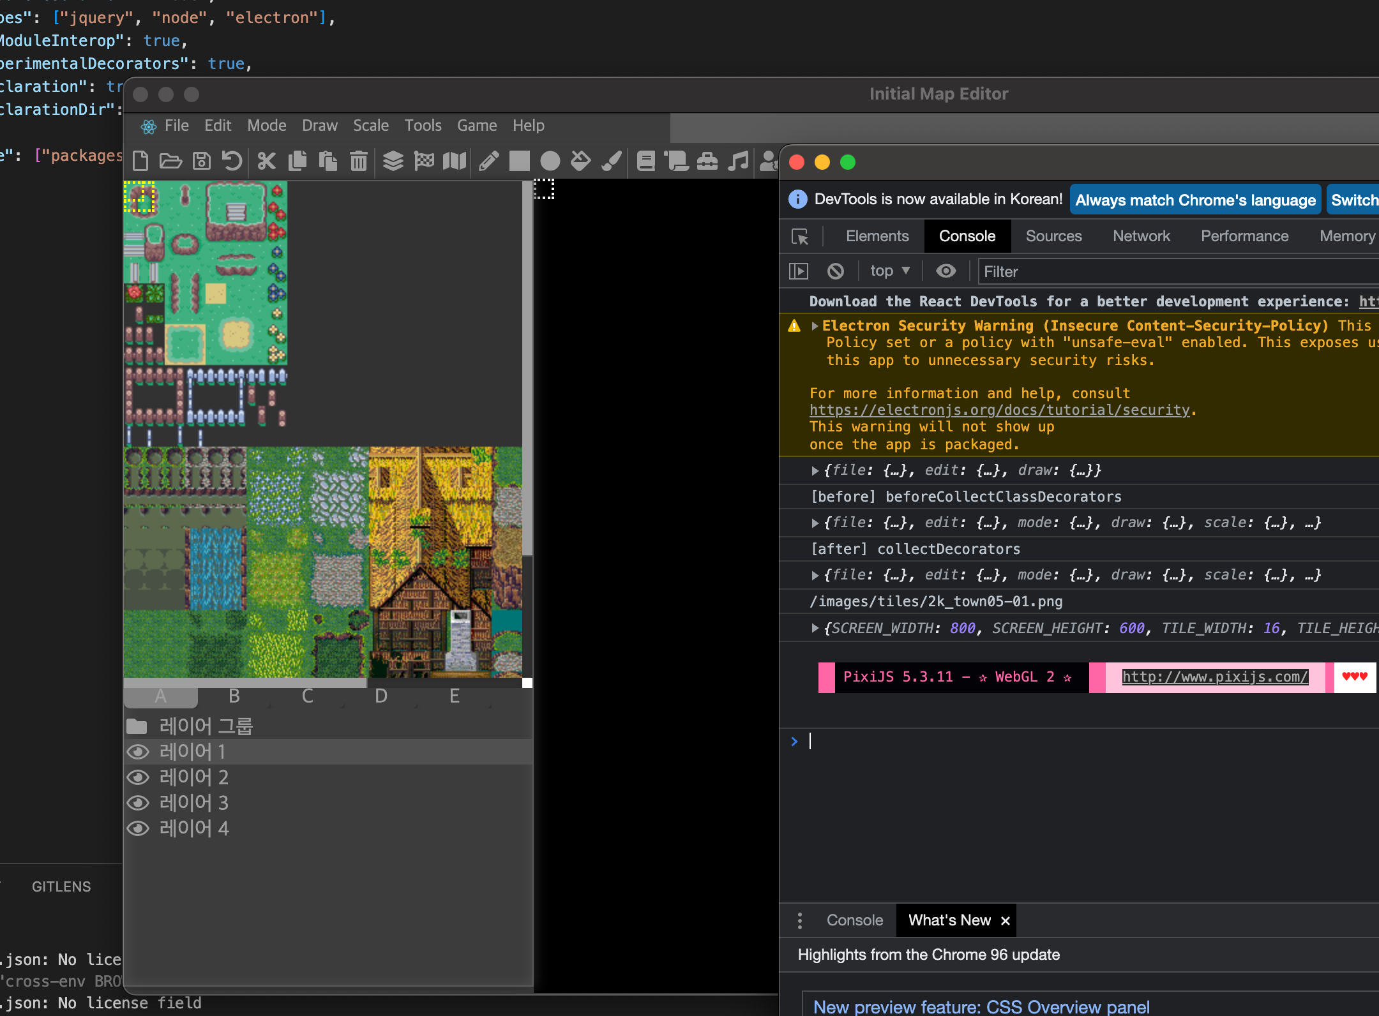Select the Rectangle draw tool
Image resolution: width=1379 pixels, height=1016 pixels.
518,161
